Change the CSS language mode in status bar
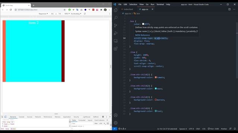Screen dimensions: 238x133 204,129
